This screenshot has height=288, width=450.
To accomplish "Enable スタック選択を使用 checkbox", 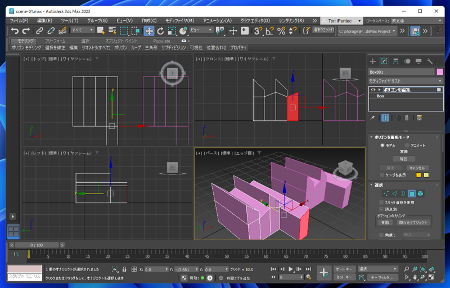I will [x=381, y=202].
